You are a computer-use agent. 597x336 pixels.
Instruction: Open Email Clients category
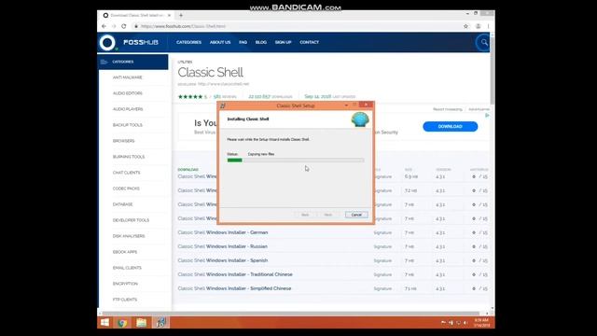(x=127, y=268)
